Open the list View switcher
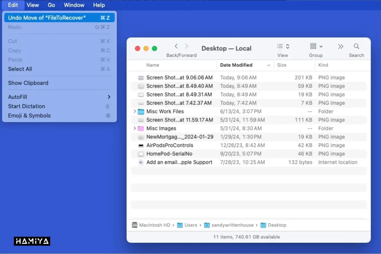The image size is (381, 254). pos(283,46)
